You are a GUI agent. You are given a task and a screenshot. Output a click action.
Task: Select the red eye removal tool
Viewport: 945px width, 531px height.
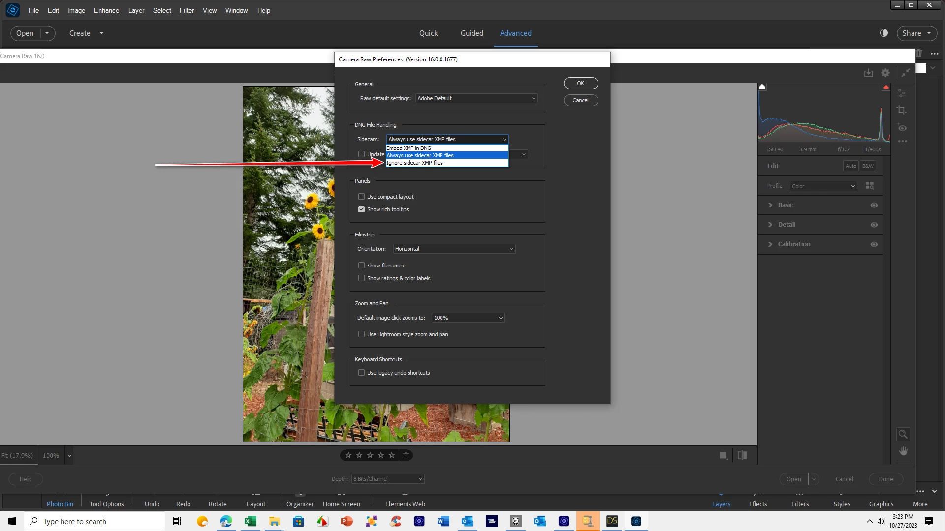click(902, 128)
